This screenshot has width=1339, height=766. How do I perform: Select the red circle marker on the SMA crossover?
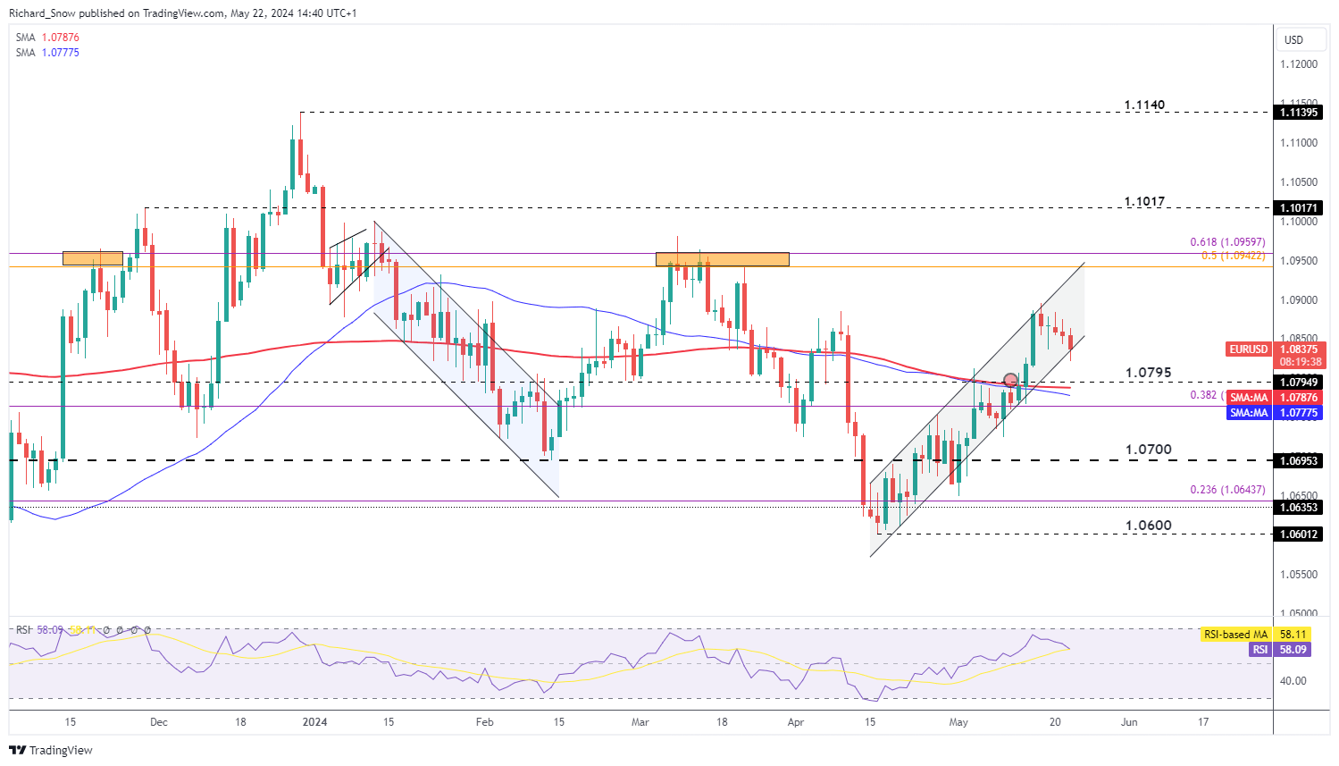pos(1010,380)
